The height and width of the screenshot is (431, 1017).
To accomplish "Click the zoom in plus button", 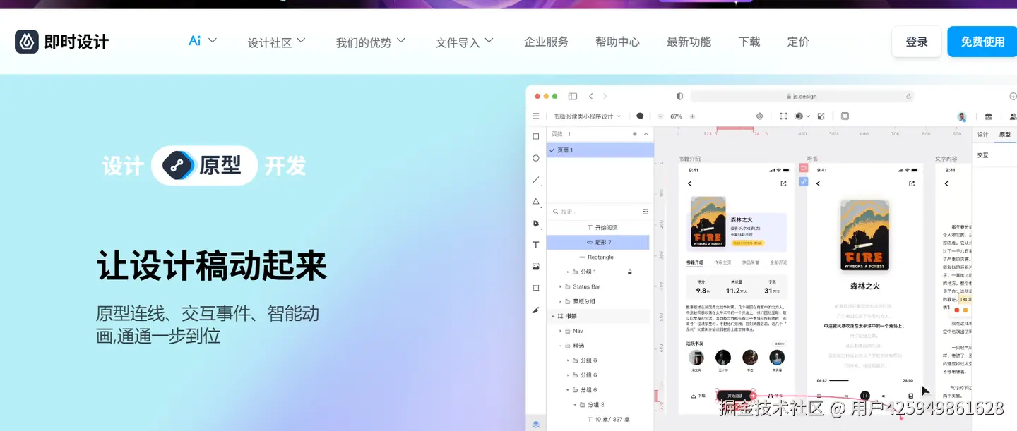I will (x=692, y=116).
